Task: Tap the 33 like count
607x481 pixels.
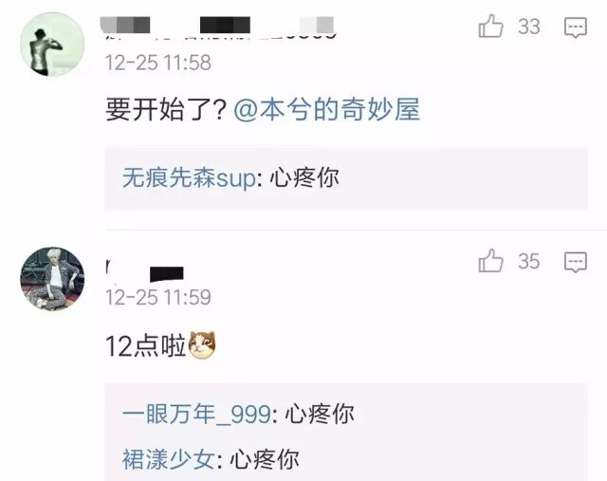Action: (x=529, y=27)
